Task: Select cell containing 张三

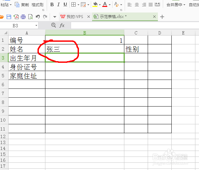Action: 85,49
